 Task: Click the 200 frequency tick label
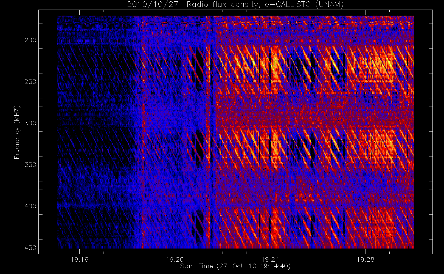tap(30, 40)
